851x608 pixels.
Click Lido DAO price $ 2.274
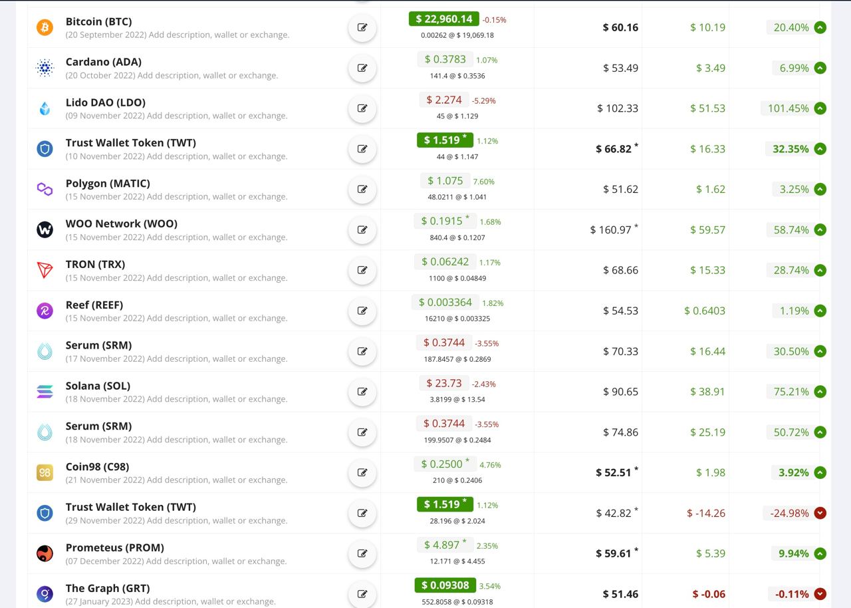443,100
